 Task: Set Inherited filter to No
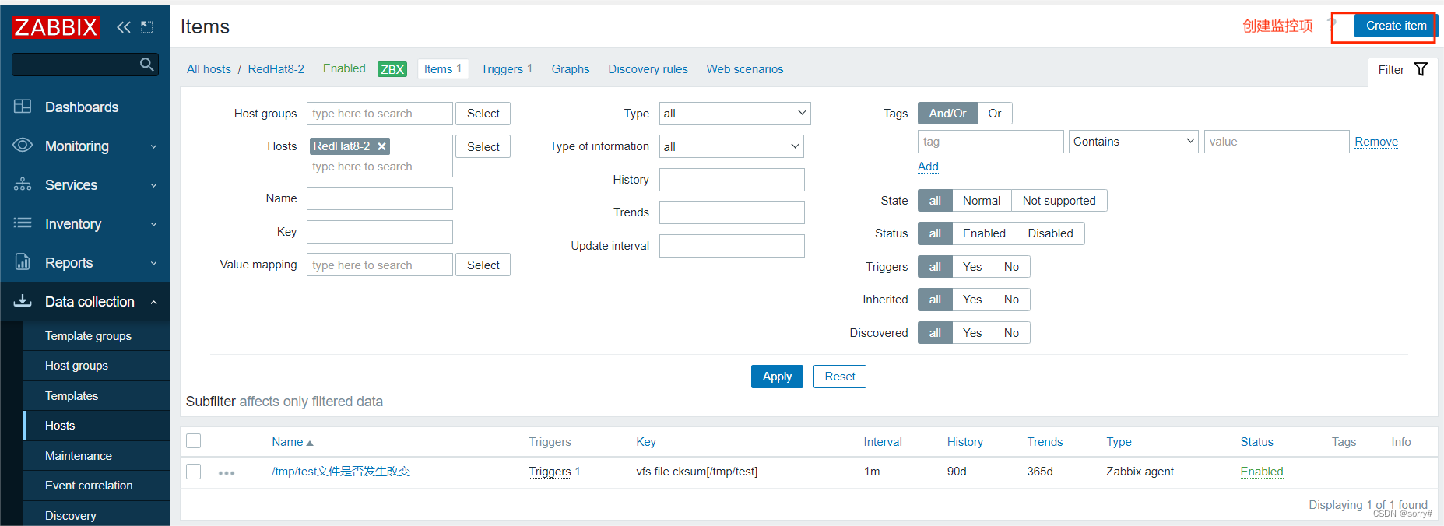coord(1011,300)
